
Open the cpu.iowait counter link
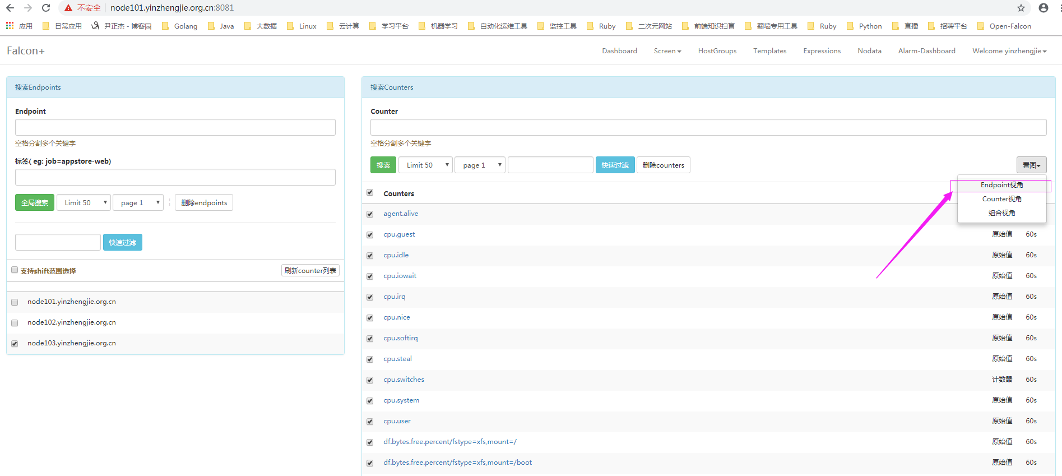click(400, 276)
